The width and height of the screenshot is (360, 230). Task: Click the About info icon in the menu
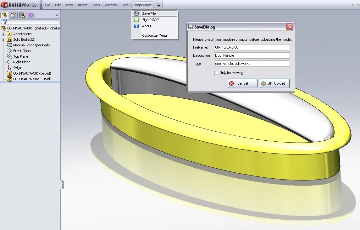pyautogui.click(x=136, y=26)
